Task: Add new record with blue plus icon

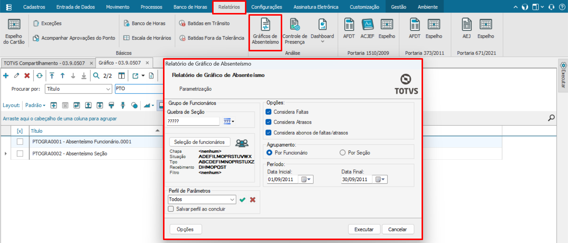Action: pos(6,76)
